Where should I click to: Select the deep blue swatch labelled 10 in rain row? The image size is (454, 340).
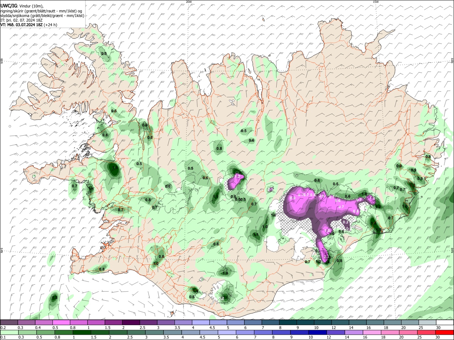318,332
